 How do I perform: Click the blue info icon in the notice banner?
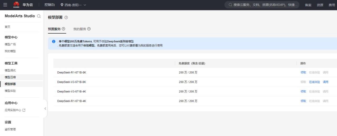54,42
